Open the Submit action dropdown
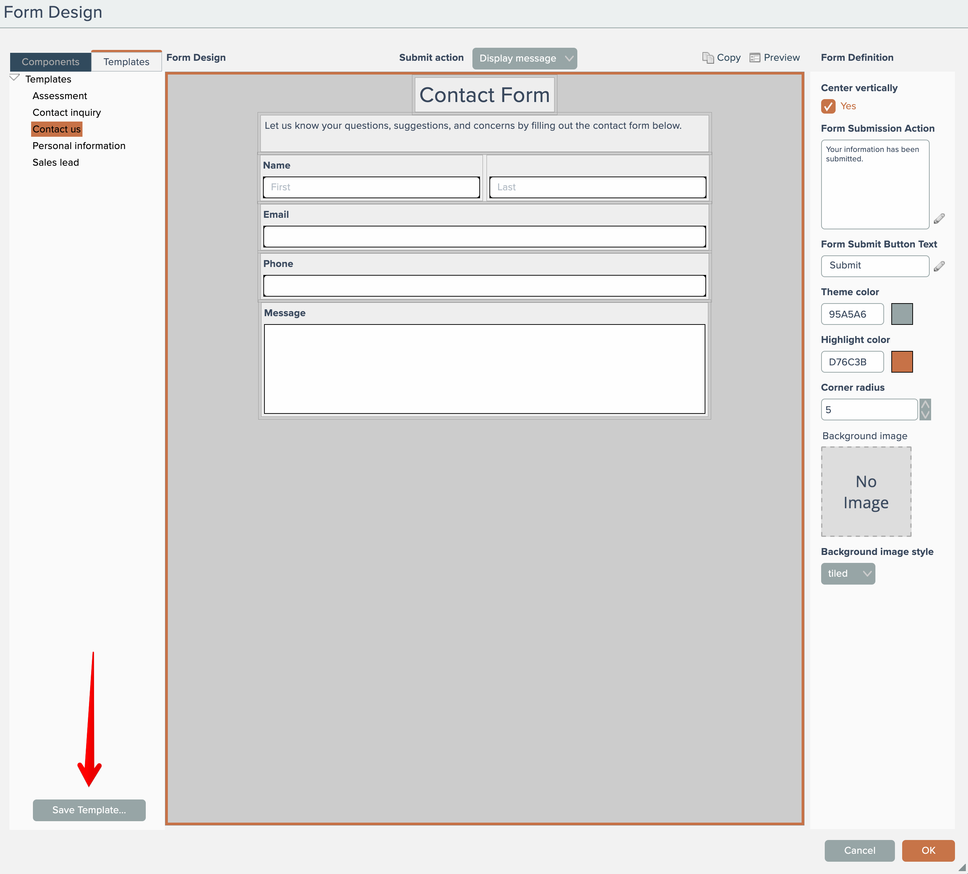 525,59
